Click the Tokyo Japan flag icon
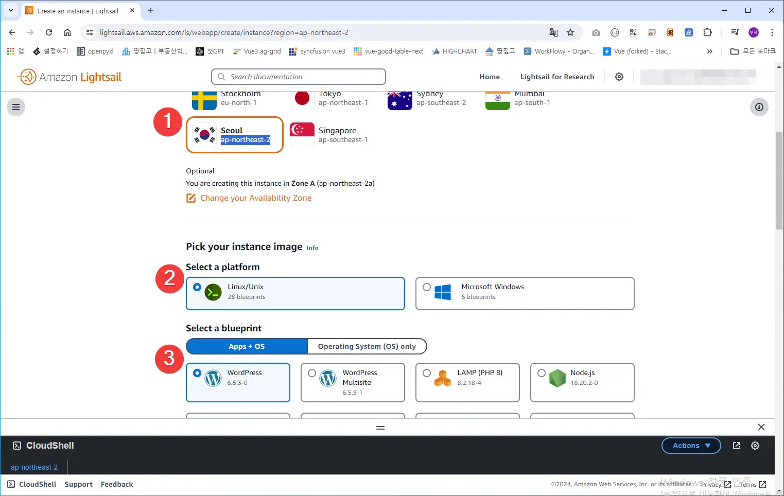 coord(302,100)
